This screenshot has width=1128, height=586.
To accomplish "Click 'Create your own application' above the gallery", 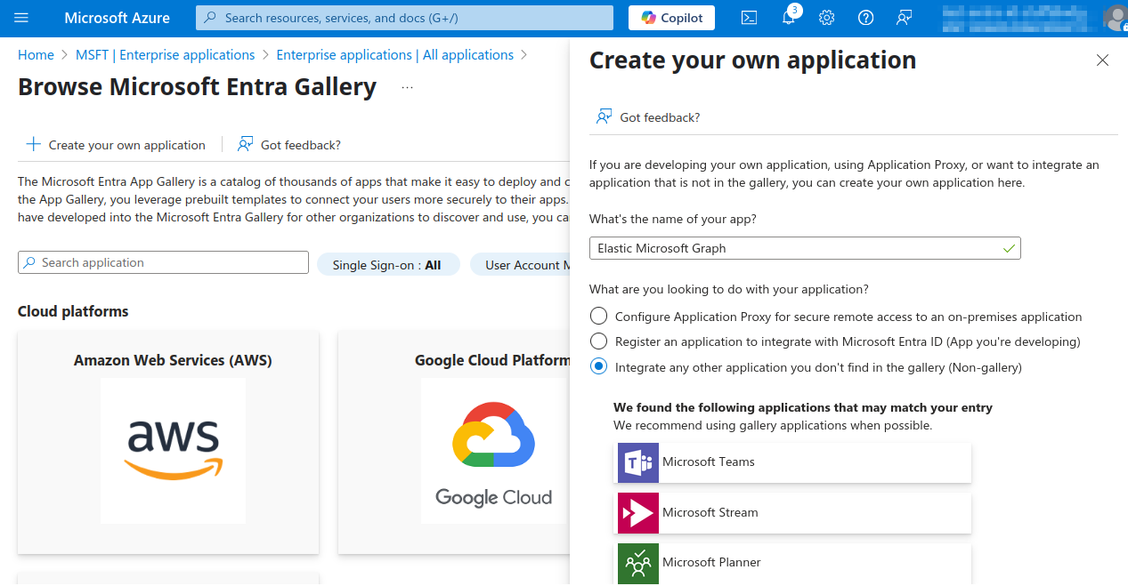I will tap(116, 144).
